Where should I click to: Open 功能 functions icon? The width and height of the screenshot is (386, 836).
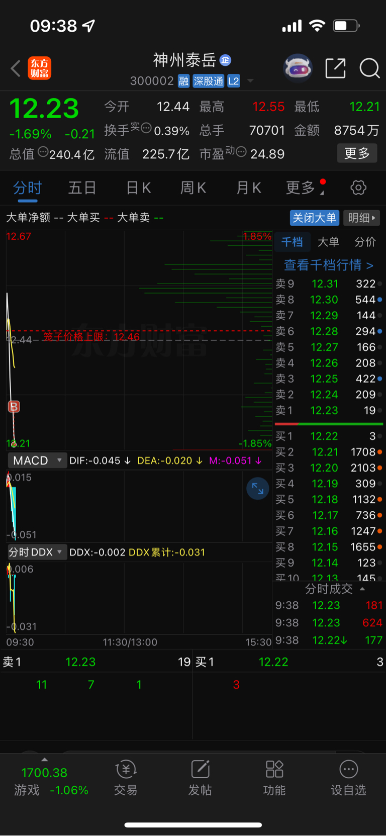pyautogui.click(x=274, y=778)
